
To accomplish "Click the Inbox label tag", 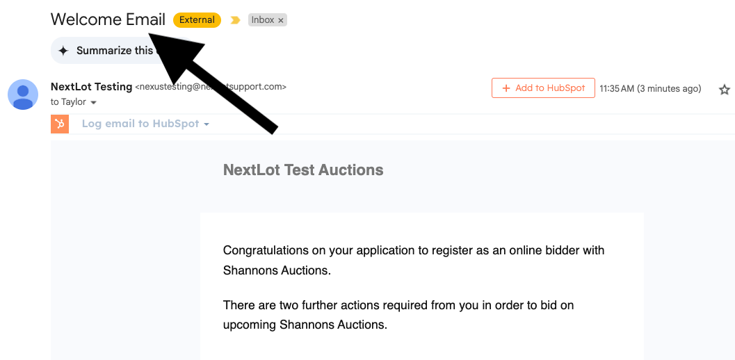I will [x=263, y=20].
